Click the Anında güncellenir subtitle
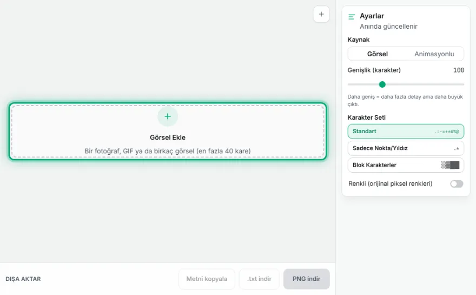 click(x=388, y=27)
